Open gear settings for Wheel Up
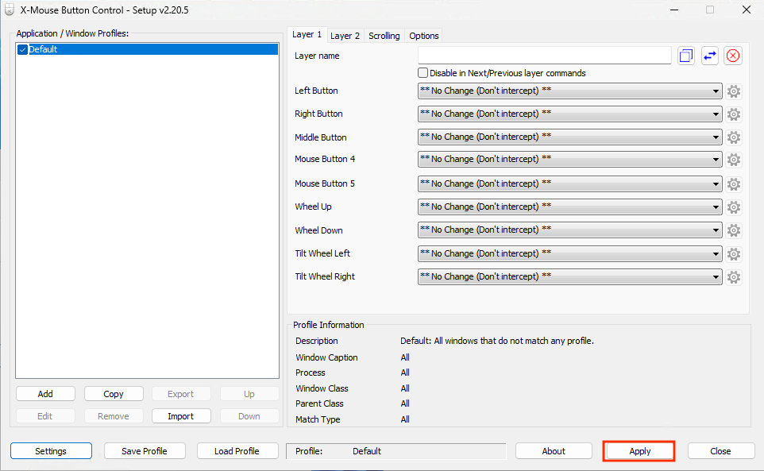 (733, 207)
